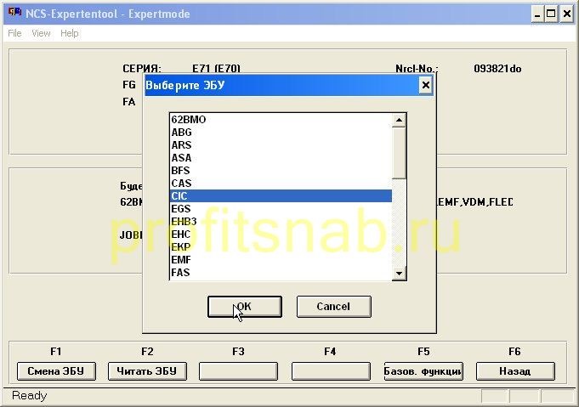Click the Базов. функции F5 button
This screenshot has height=407, width=579.
point(423,370)
